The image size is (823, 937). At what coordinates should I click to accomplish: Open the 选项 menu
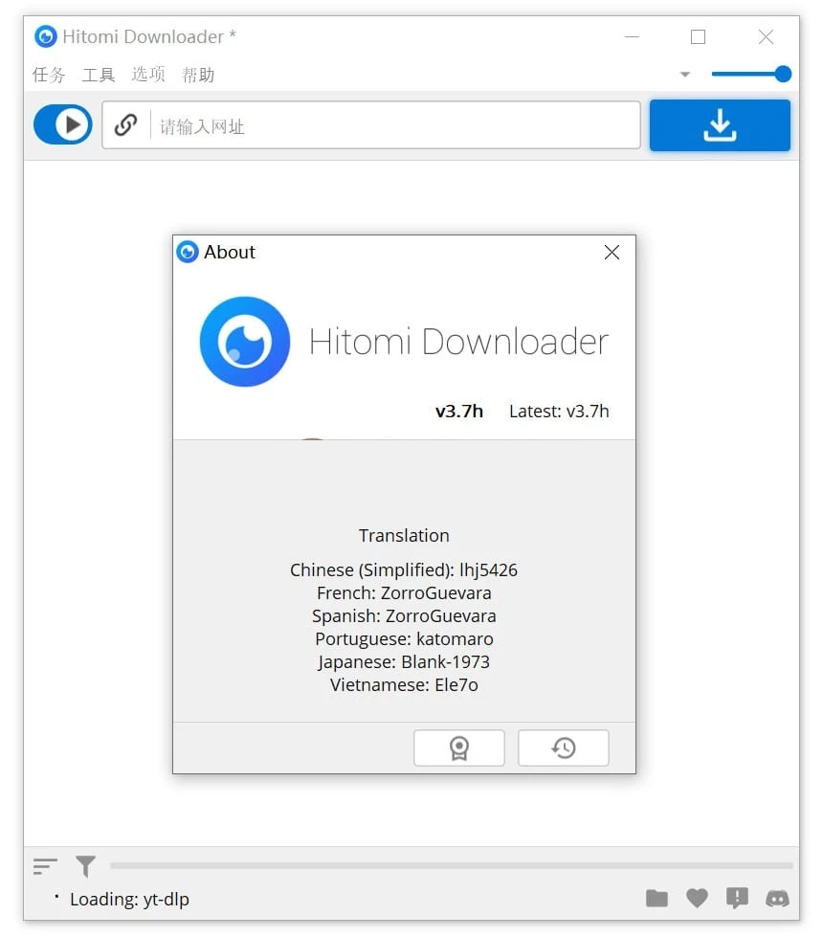[x=148, y=75]
